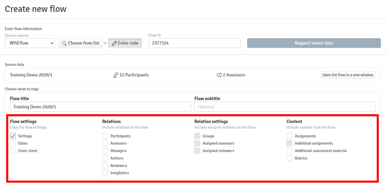Check the Participants relation checkbox

[x=105, y=136]
